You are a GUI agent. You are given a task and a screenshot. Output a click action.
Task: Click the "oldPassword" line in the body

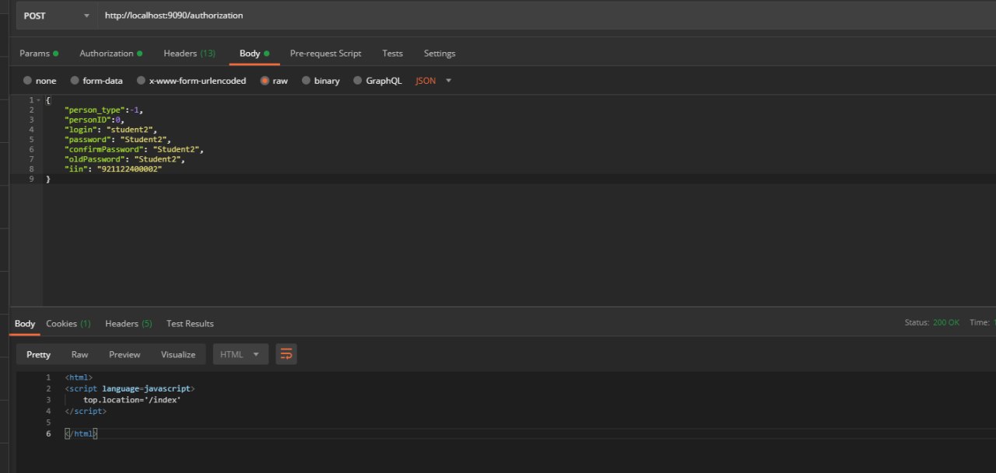coord(124,159)
